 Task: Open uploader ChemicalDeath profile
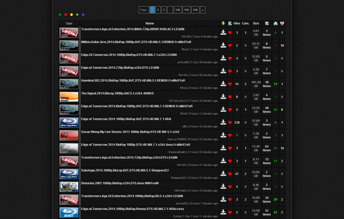click(177, 152)
